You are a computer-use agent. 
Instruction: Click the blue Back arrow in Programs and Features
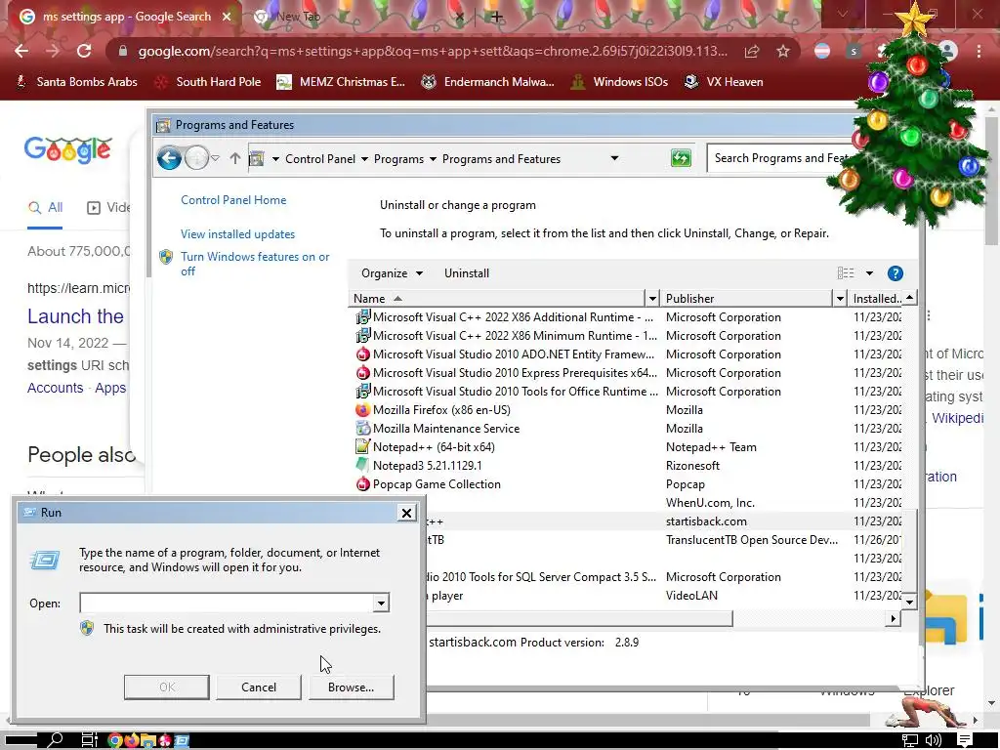169,158
